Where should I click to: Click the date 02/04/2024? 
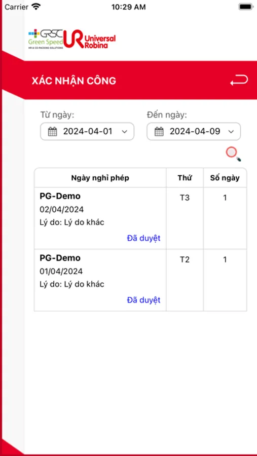[61, 209]
